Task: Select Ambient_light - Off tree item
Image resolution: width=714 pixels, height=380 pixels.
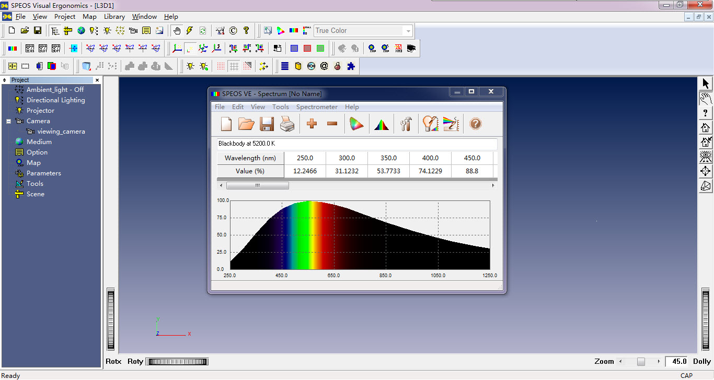Action: click(x=55, y=90)
